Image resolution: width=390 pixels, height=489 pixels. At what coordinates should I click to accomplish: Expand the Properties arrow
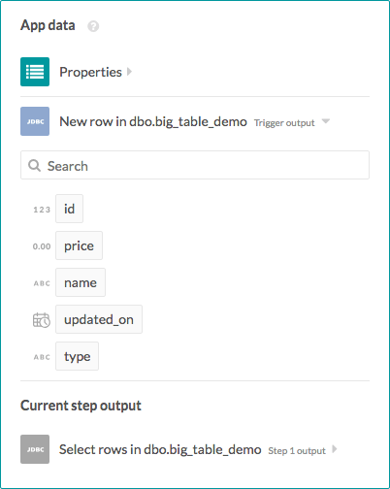pos(129,71)
